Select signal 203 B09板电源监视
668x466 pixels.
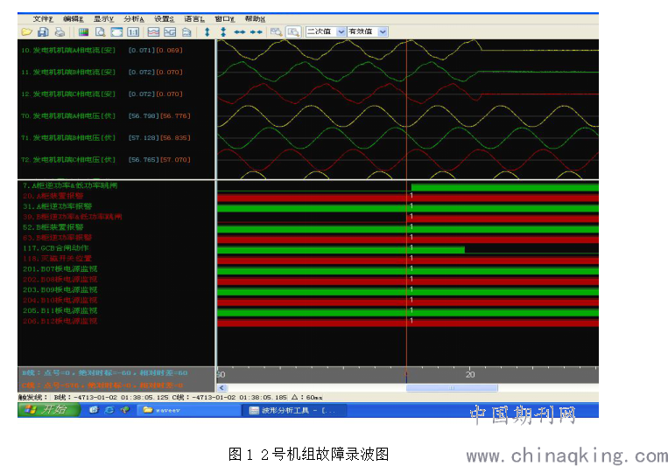60,289
